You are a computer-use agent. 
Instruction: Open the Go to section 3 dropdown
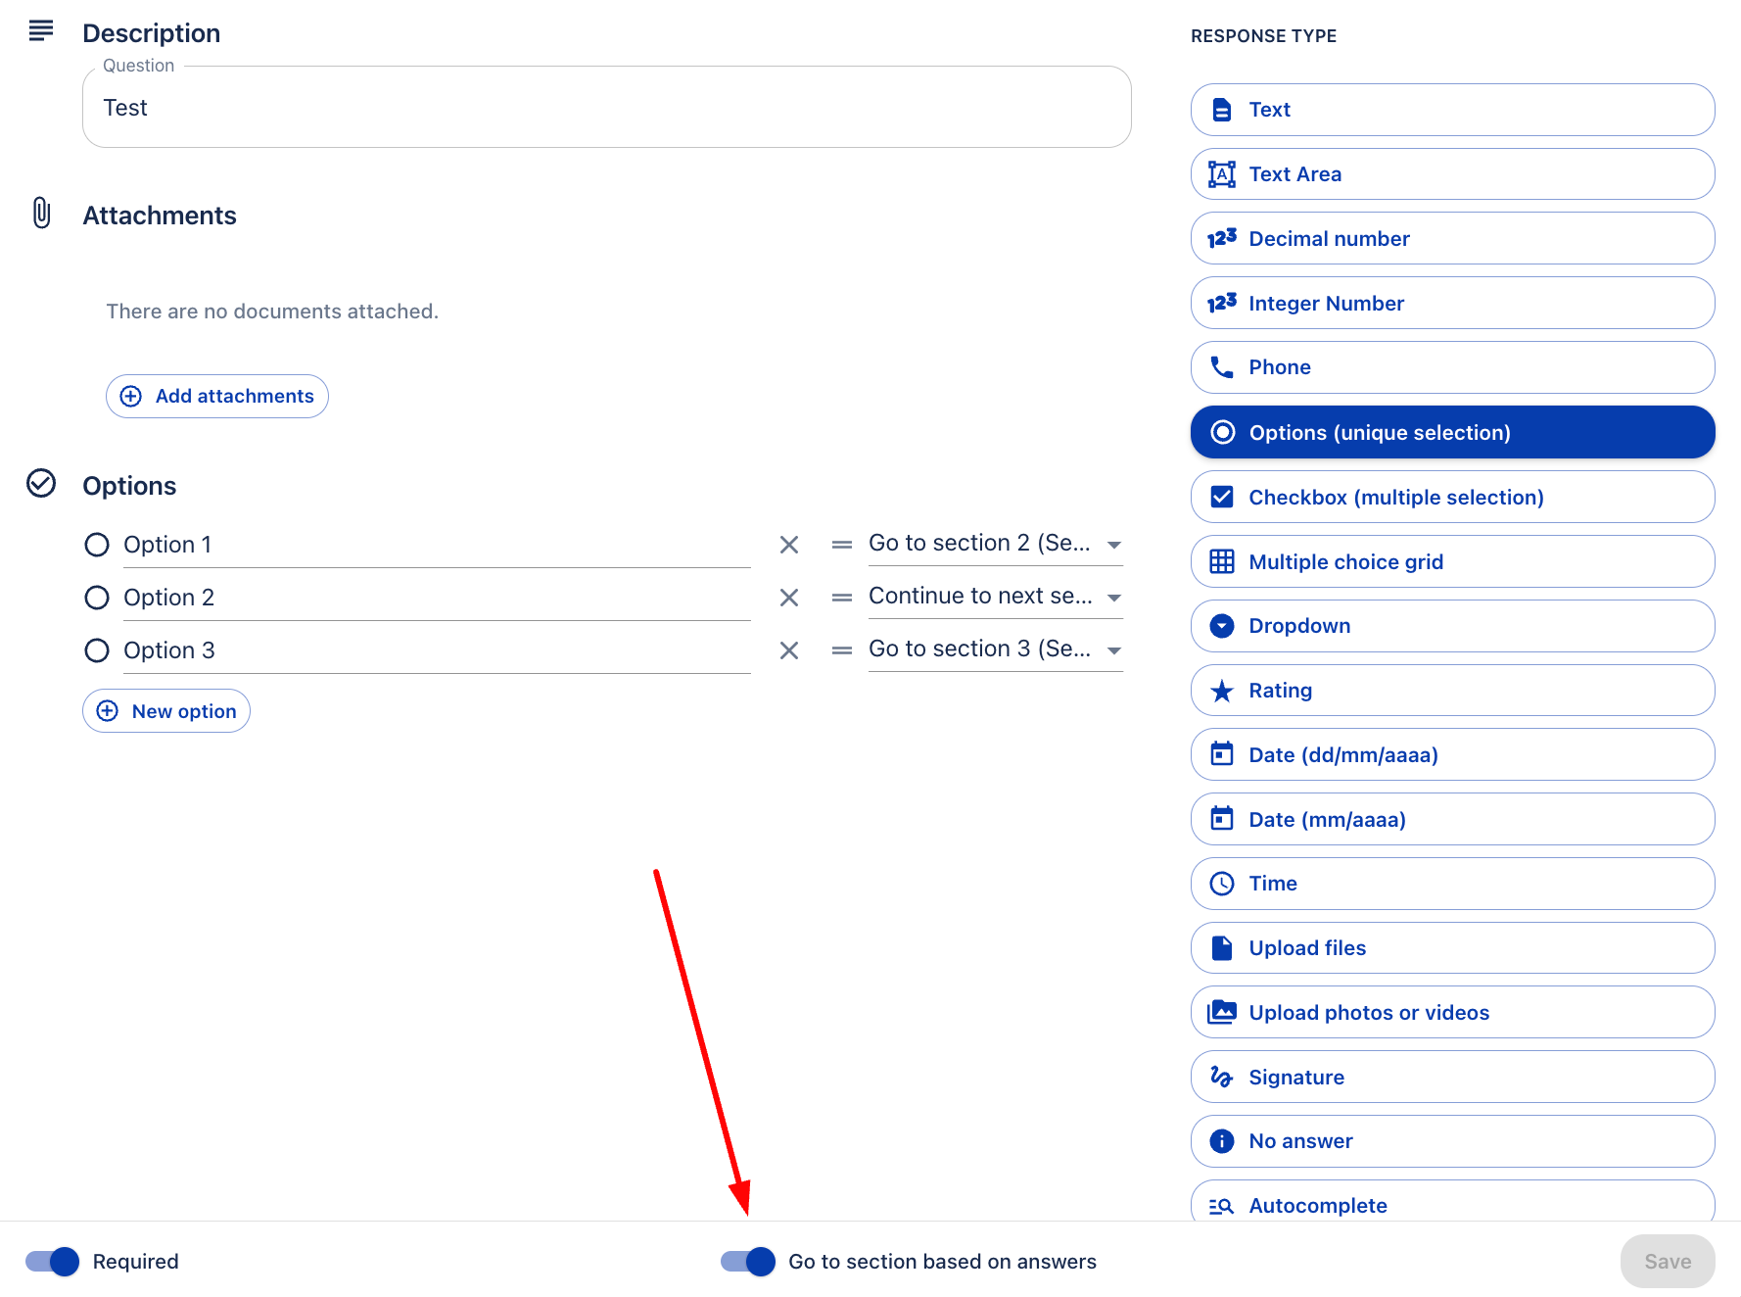tap(995, 649)
